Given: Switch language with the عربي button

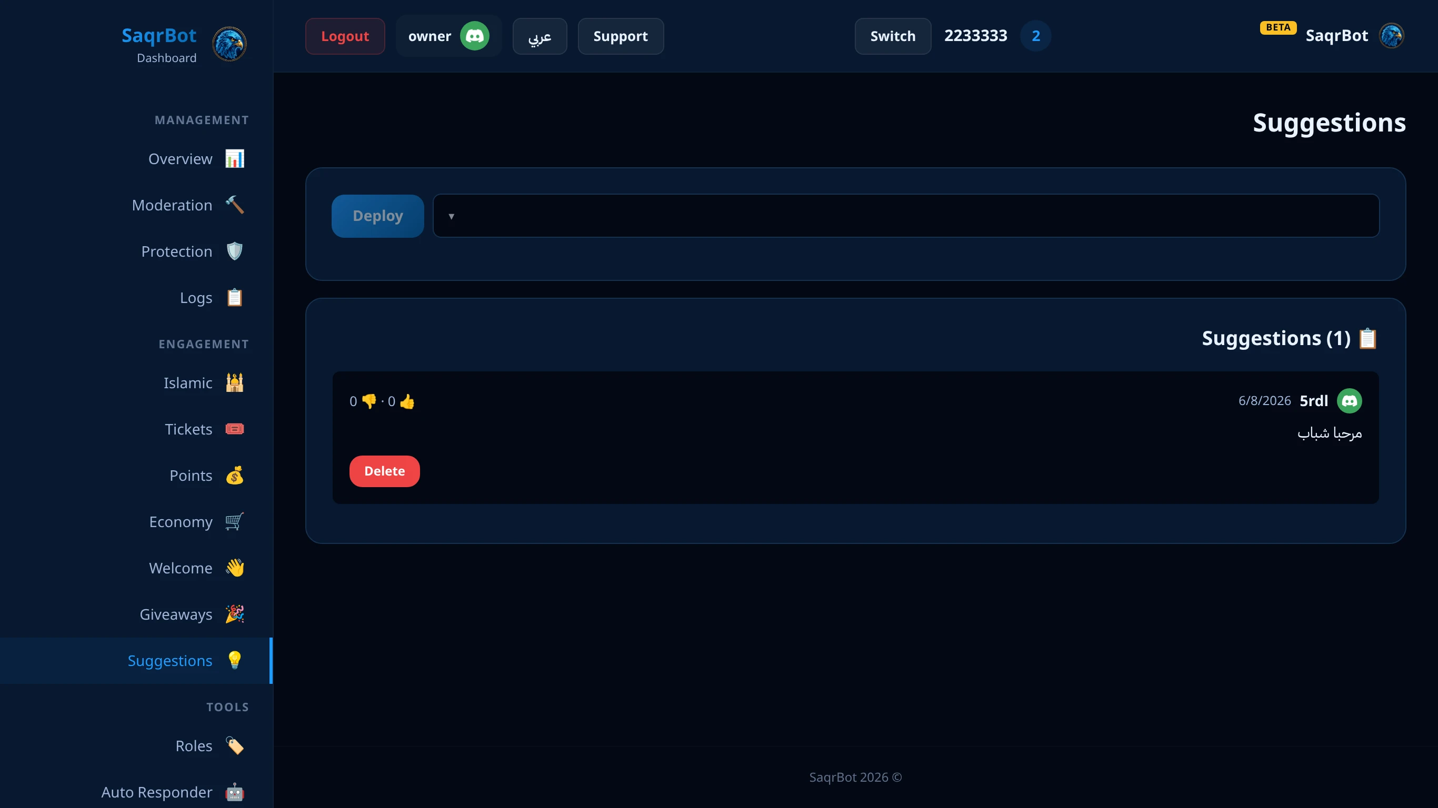Looking at the screenshot, I should pyautogui.click(x=540, y=36).
